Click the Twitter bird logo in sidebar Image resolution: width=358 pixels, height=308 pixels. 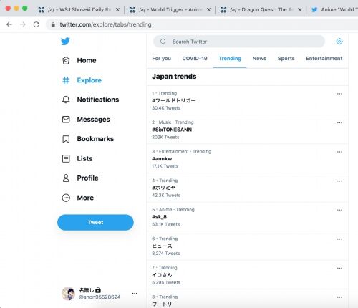coord(65,41)
